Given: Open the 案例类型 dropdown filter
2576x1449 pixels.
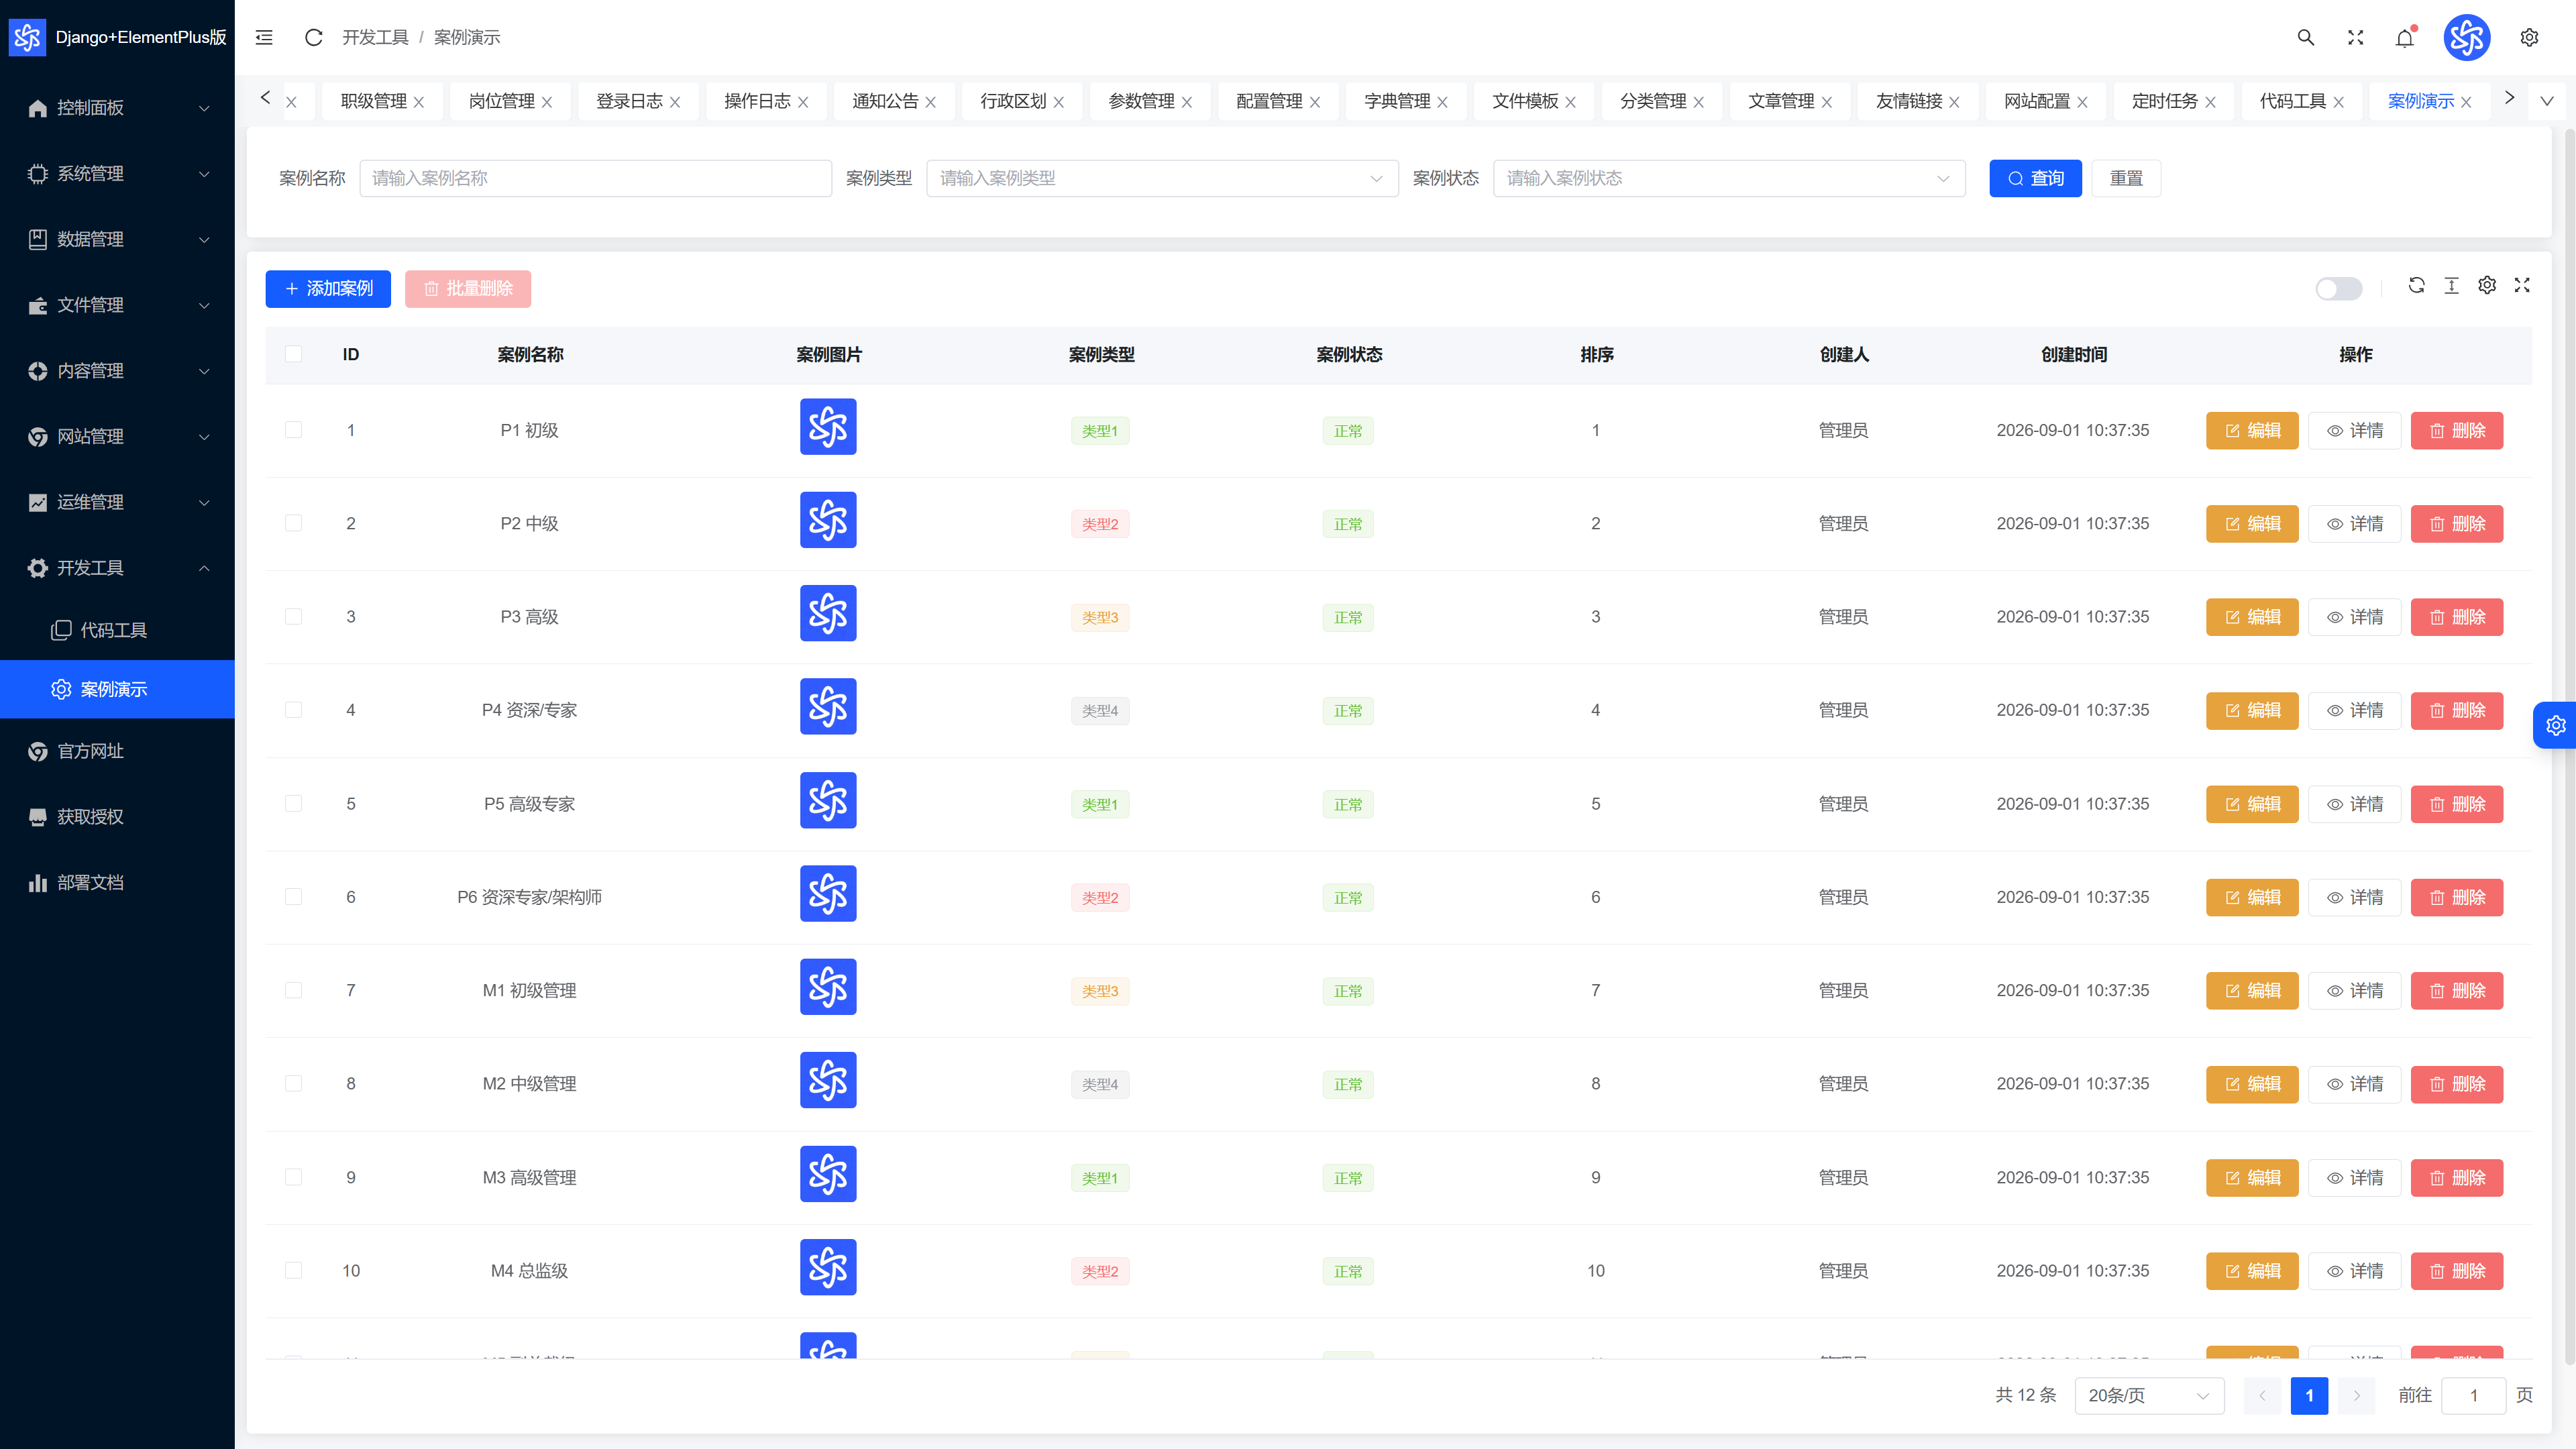Looking at the screenshot, I should tap(1162, 178).
